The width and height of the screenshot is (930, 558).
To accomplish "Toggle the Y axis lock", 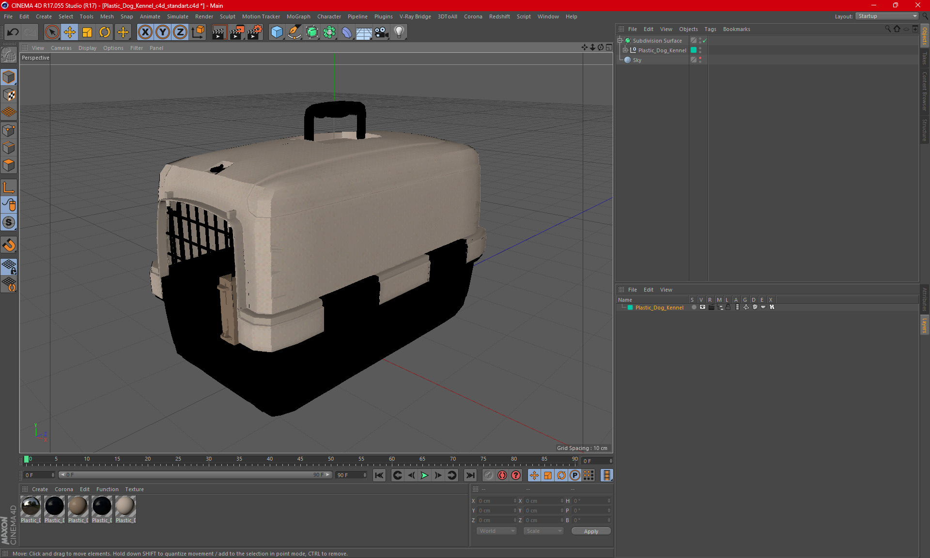I will [x=163, y=32].
